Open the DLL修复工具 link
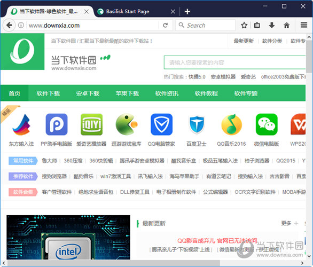This screenshot has width=313, height=267. click(135, 192)
